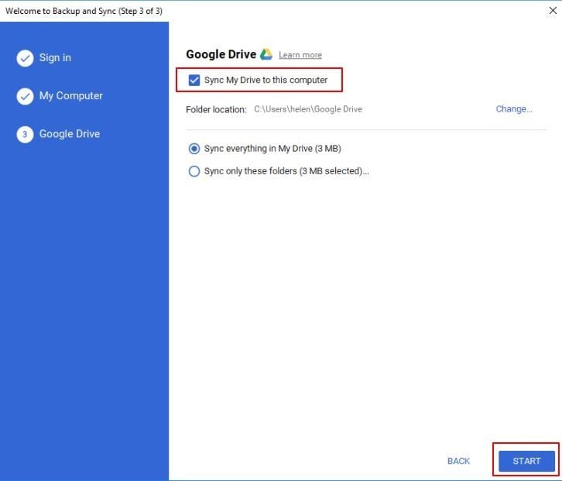Click the Google Drive logo icon

point(266,54)
